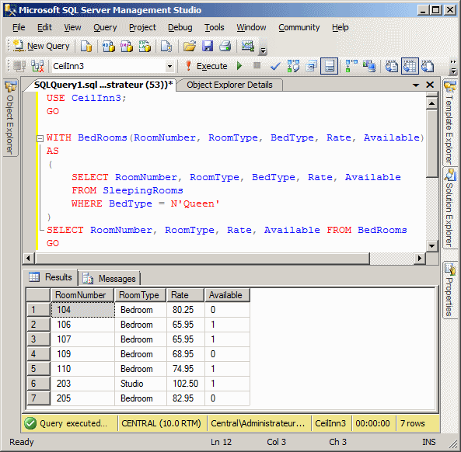Click the Save floppy disk icon
Image resolution: width=461 pixels, height=452 pixels.
pyautogui.click(x=208, y=46)
